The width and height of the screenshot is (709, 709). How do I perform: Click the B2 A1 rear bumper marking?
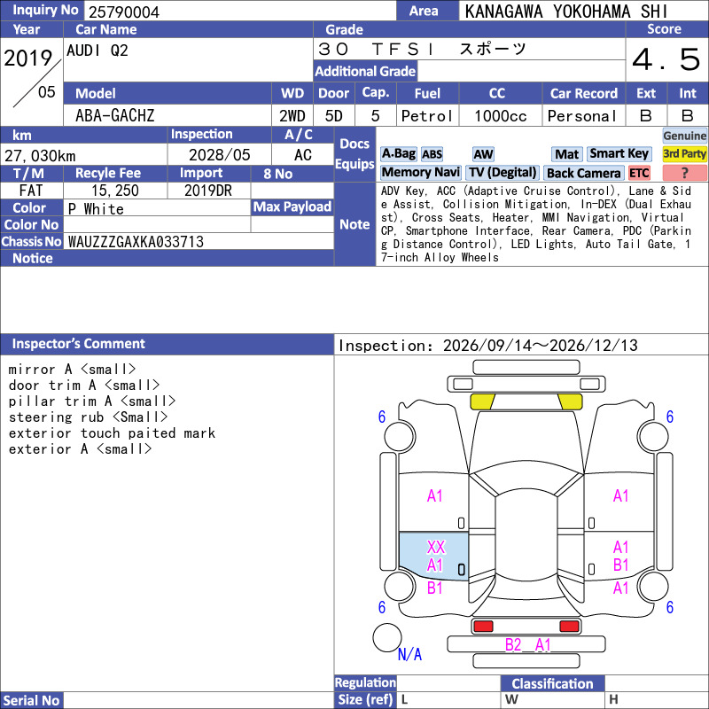527,645
